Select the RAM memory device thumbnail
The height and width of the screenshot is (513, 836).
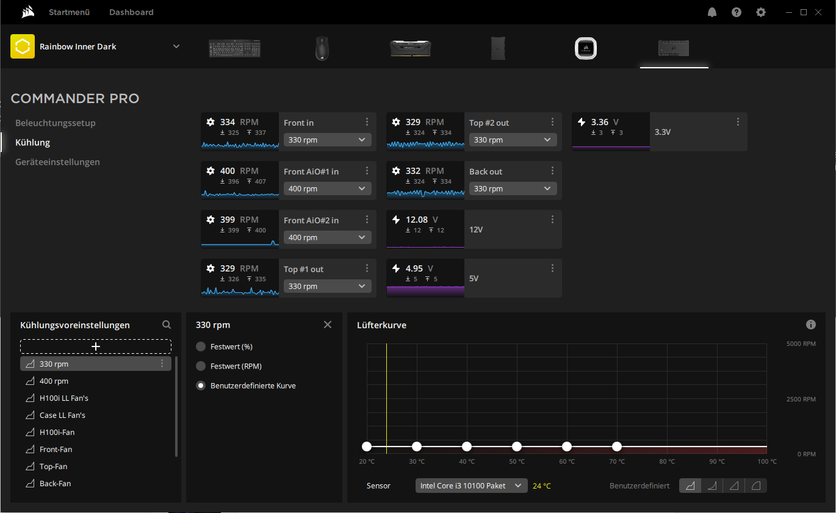click(411, 48)
